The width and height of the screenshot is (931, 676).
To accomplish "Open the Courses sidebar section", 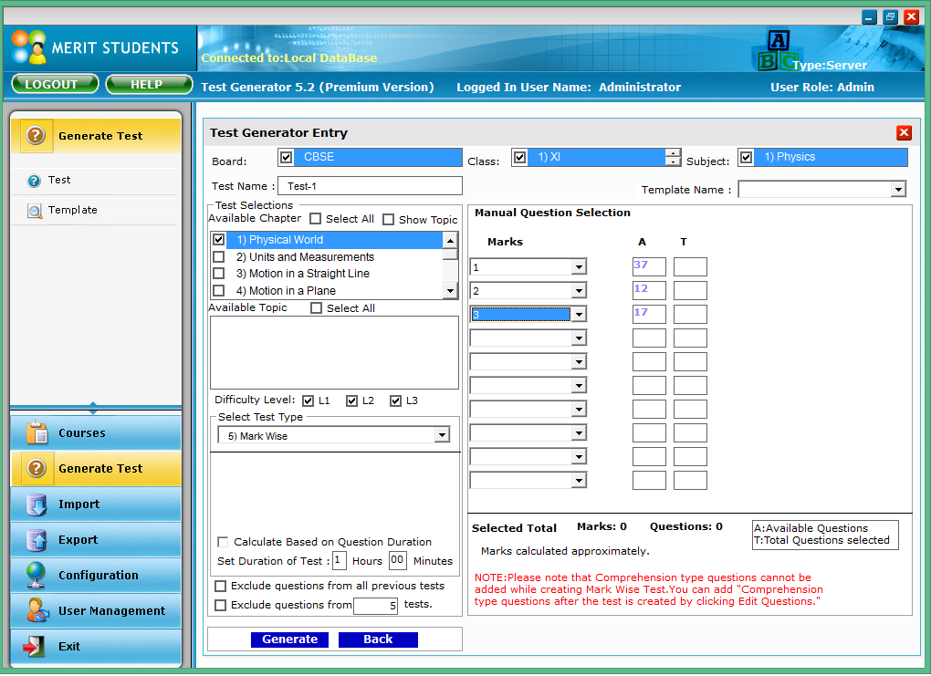I will 96,432.
